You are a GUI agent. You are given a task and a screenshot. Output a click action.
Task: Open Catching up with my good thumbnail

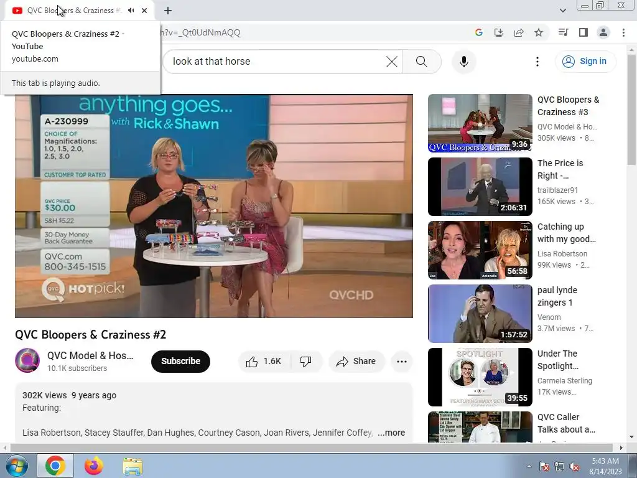[x=480, y=250]
